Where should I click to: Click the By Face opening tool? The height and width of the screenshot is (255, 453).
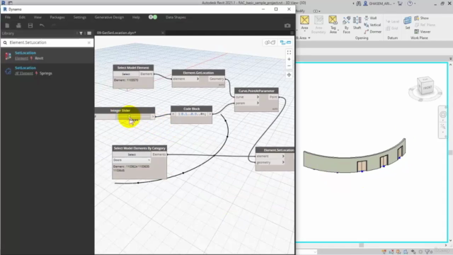pyautogui.click(x=346, y=25)
